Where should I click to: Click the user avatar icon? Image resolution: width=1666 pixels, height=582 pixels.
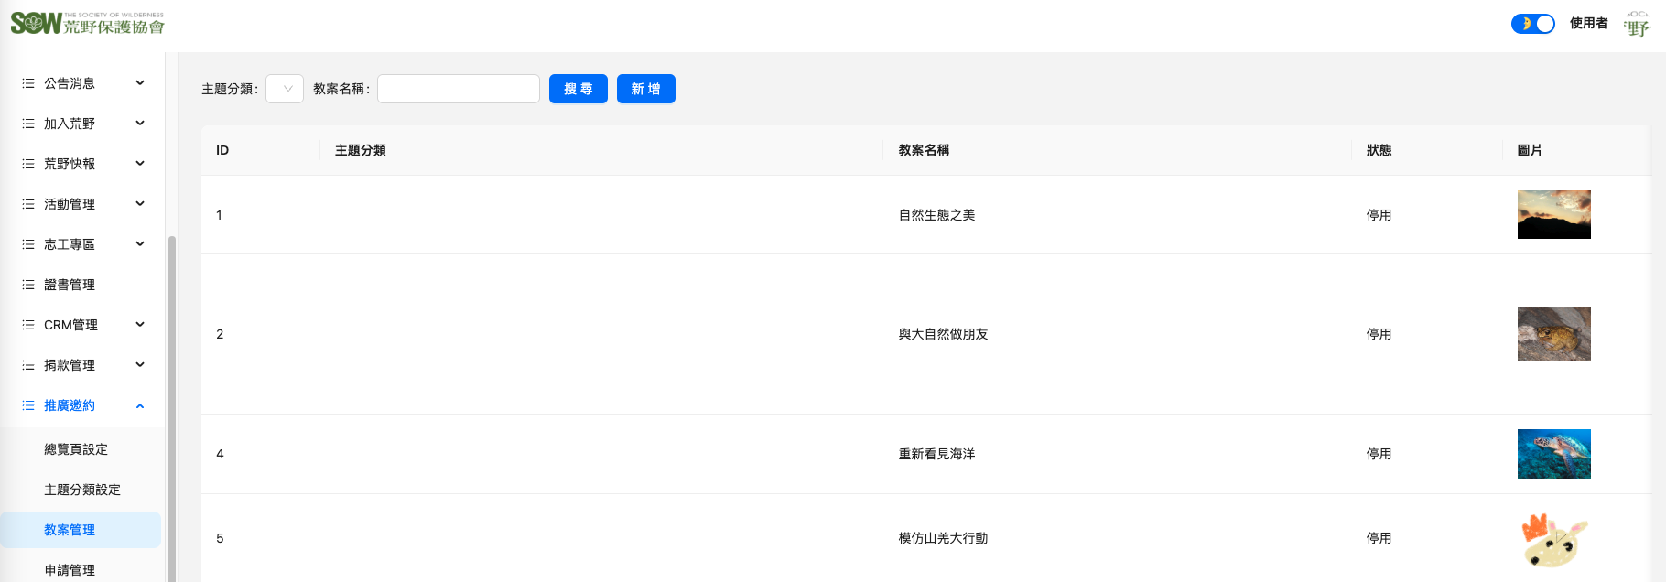pyautogui.click(x=1636, y=24)
